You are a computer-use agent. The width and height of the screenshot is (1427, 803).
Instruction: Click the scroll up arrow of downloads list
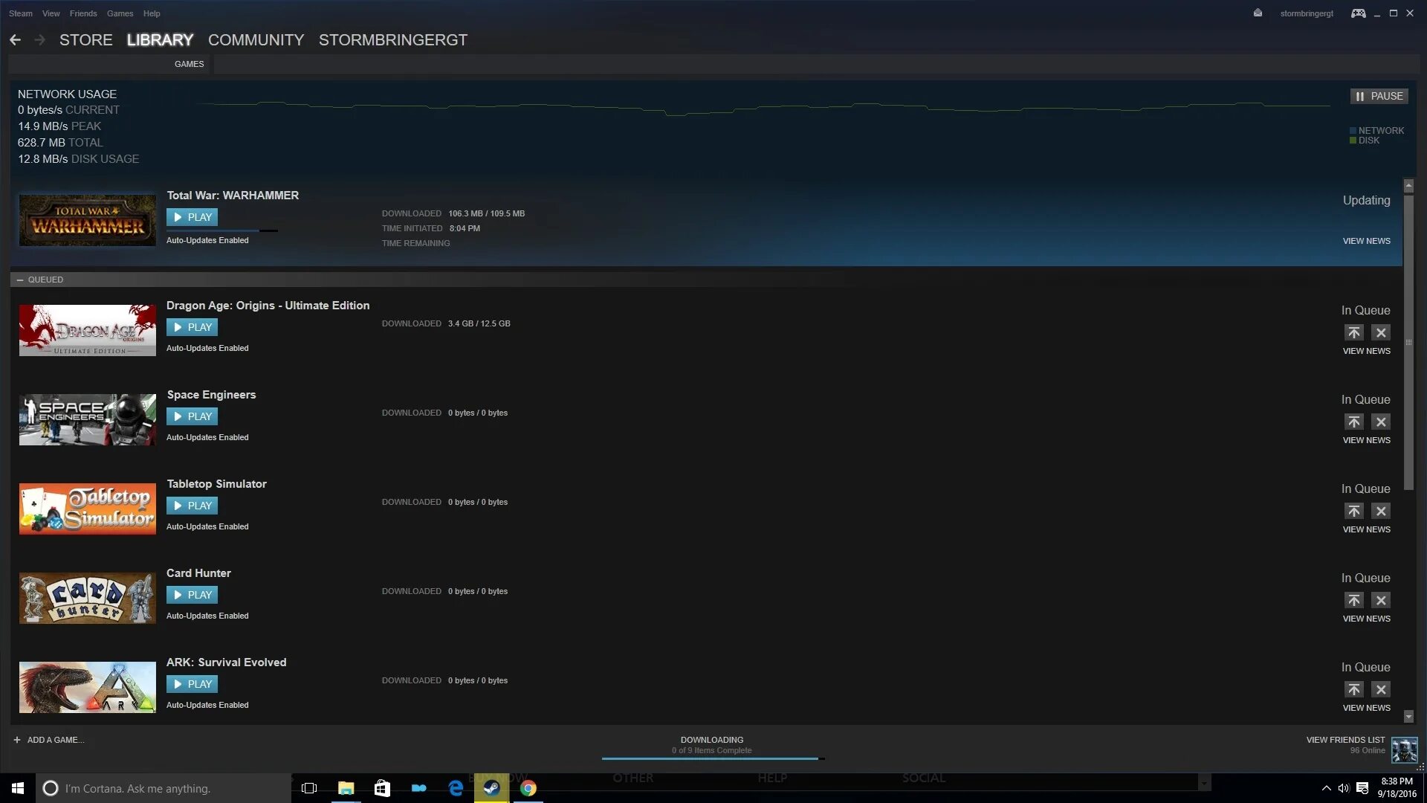pos(1408,185)
